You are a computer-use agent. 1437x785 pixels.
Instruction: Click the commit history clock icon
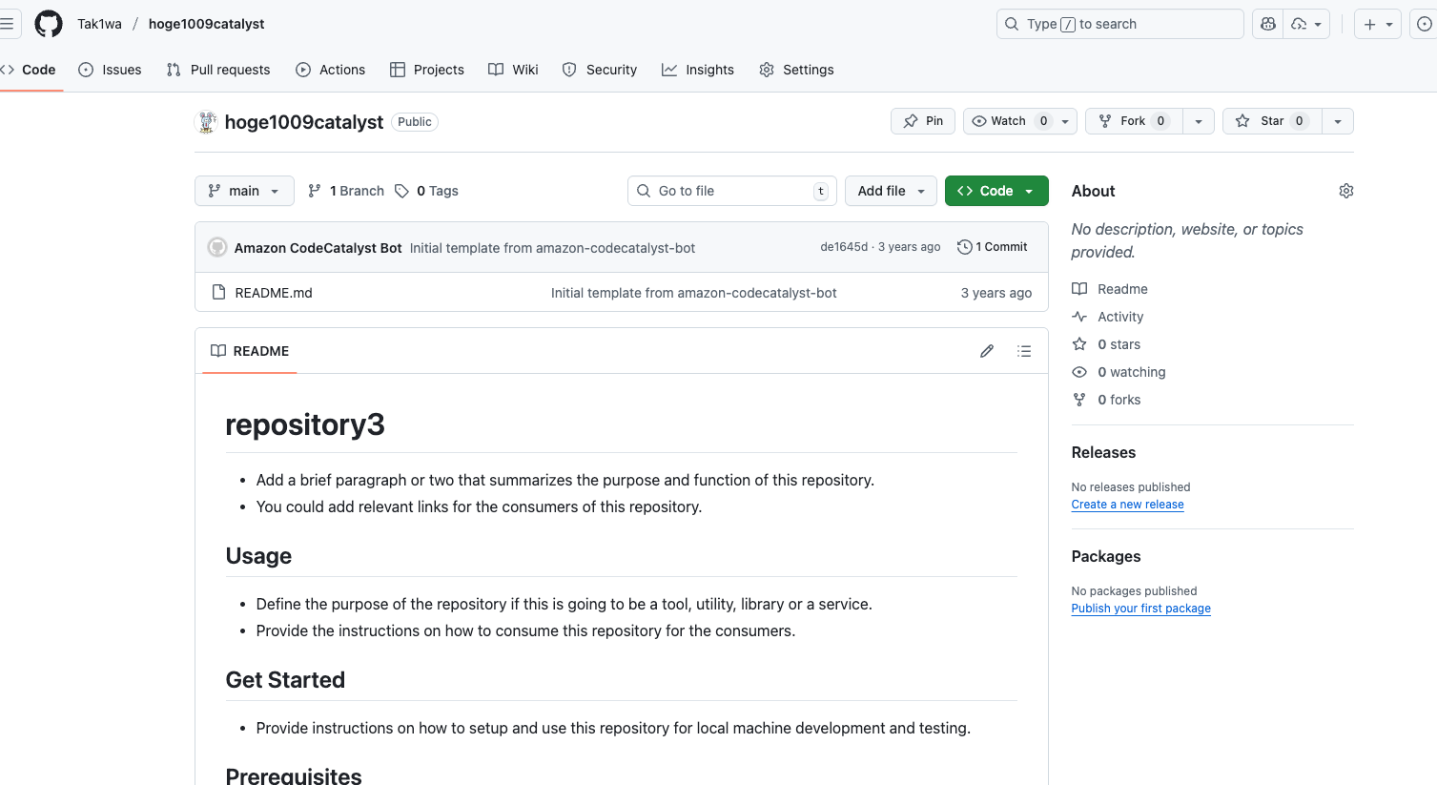(964, 247)
